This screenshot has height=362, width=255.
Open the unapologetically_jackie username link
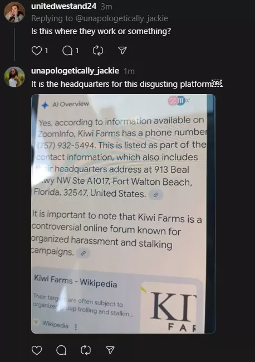pos(75,71)
